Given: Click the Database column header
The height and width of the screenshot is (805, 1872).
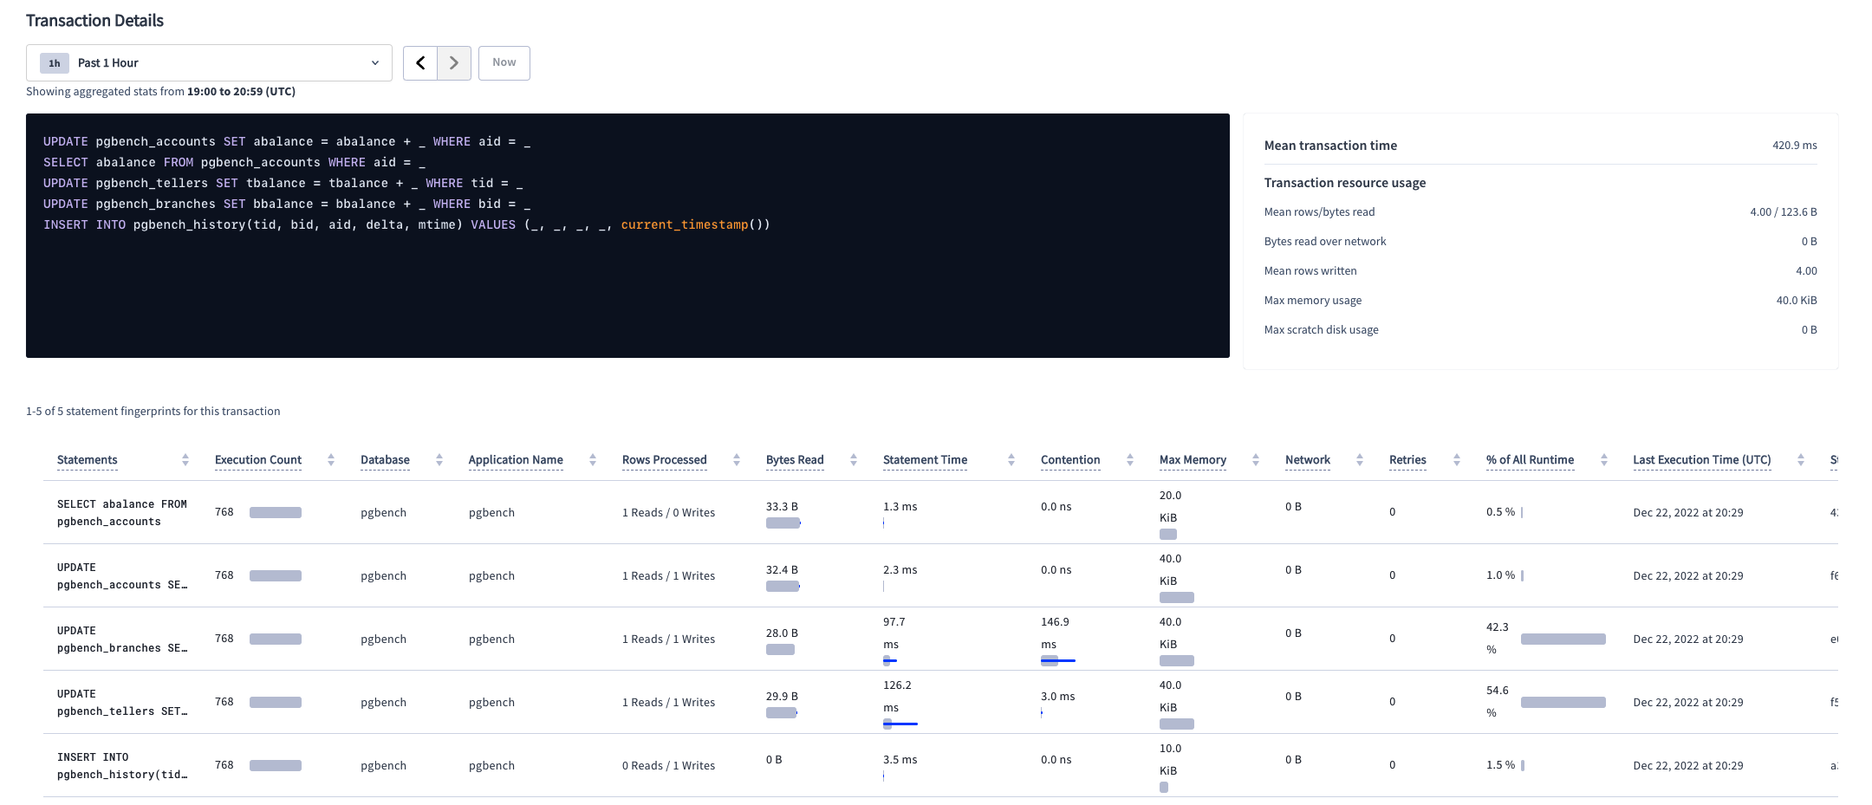Looking at the screenshot, I should tap(385, 460).
